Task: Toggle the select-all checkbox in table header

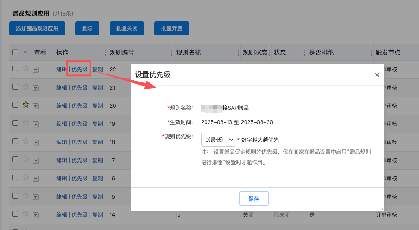Action: (16, 52)
